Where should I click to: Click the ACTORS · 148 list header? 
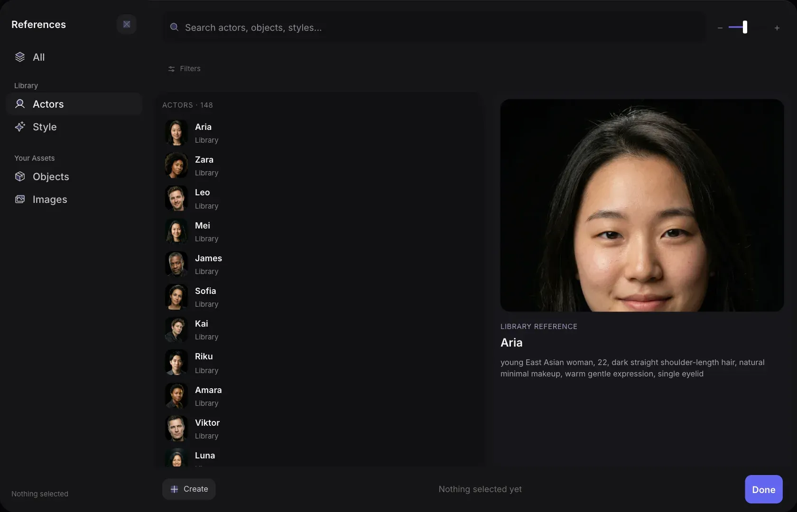coord(187,105)
